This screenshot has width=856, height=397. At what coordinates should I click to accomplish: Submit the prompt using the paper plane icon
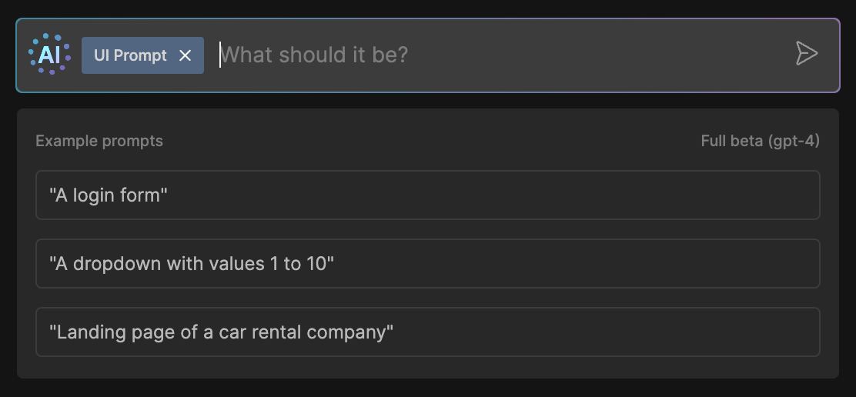click(806, 54)
